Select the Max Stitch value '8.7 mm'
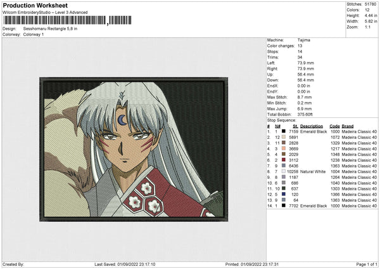 tap(305, 97)
